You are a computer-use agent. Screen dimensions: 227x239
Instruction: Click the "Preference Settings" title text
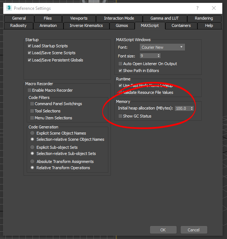[32, 8]
